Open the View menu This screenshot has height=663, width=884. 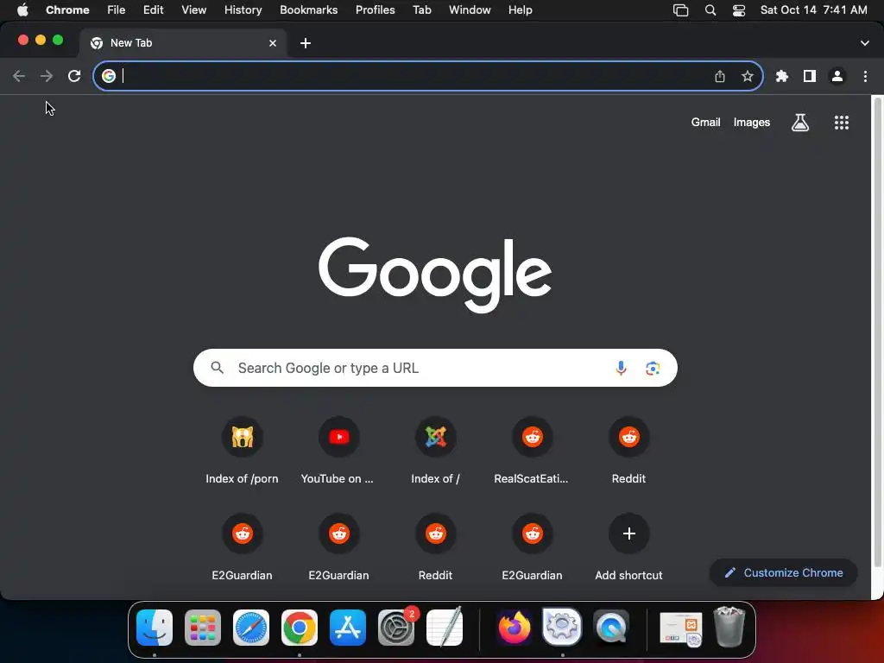click(x=193, y=10)
